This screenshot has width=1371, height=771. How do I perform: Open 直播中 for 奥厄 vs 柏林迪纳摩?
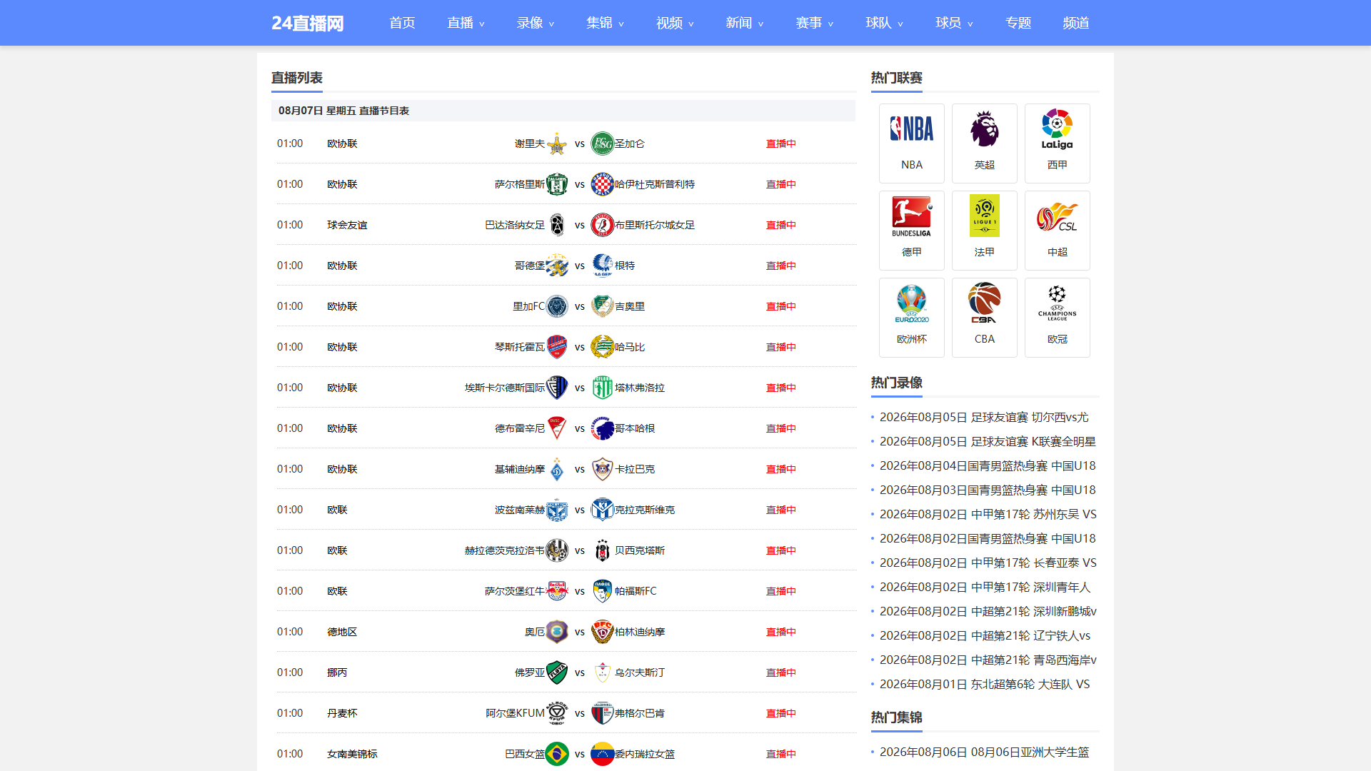(x=781, y=632)
